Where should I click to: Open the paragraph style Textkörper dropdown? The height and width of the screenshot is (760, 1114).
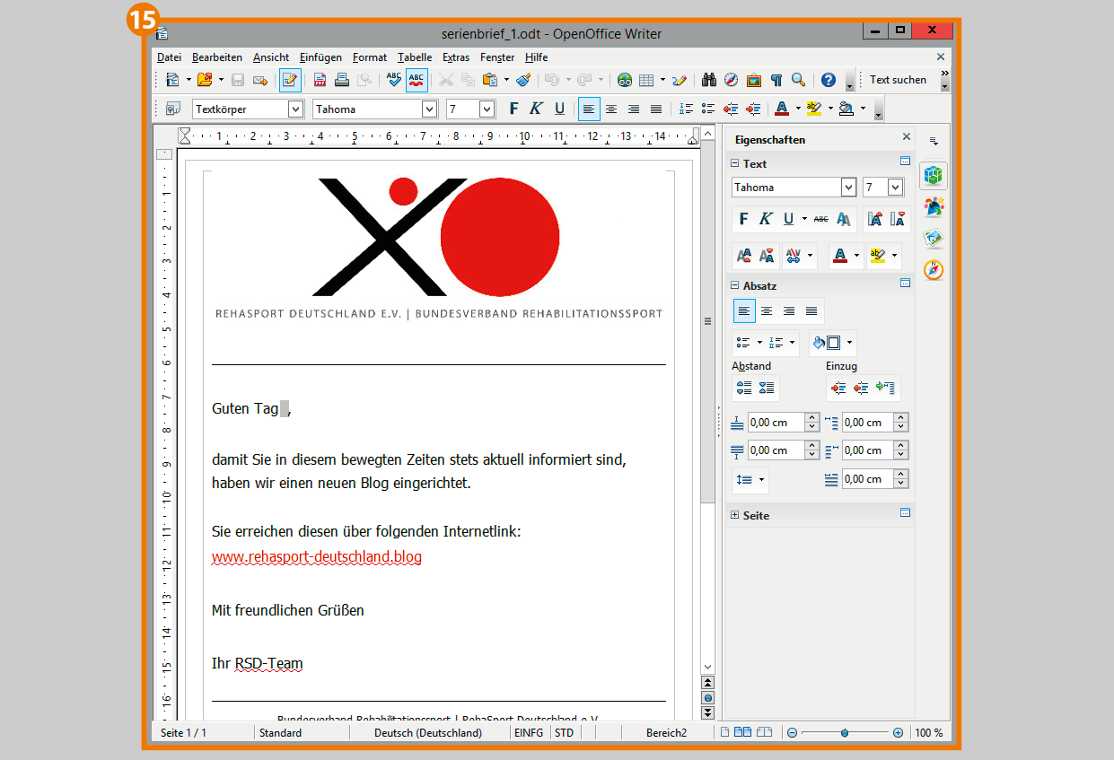point(295,109)
